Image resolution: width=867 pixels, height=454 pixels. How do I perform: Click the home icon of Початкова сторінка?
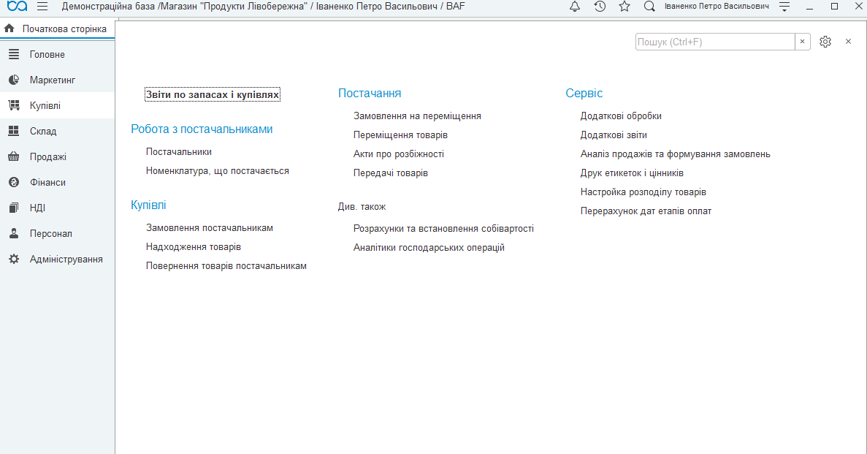pos(9,29)
